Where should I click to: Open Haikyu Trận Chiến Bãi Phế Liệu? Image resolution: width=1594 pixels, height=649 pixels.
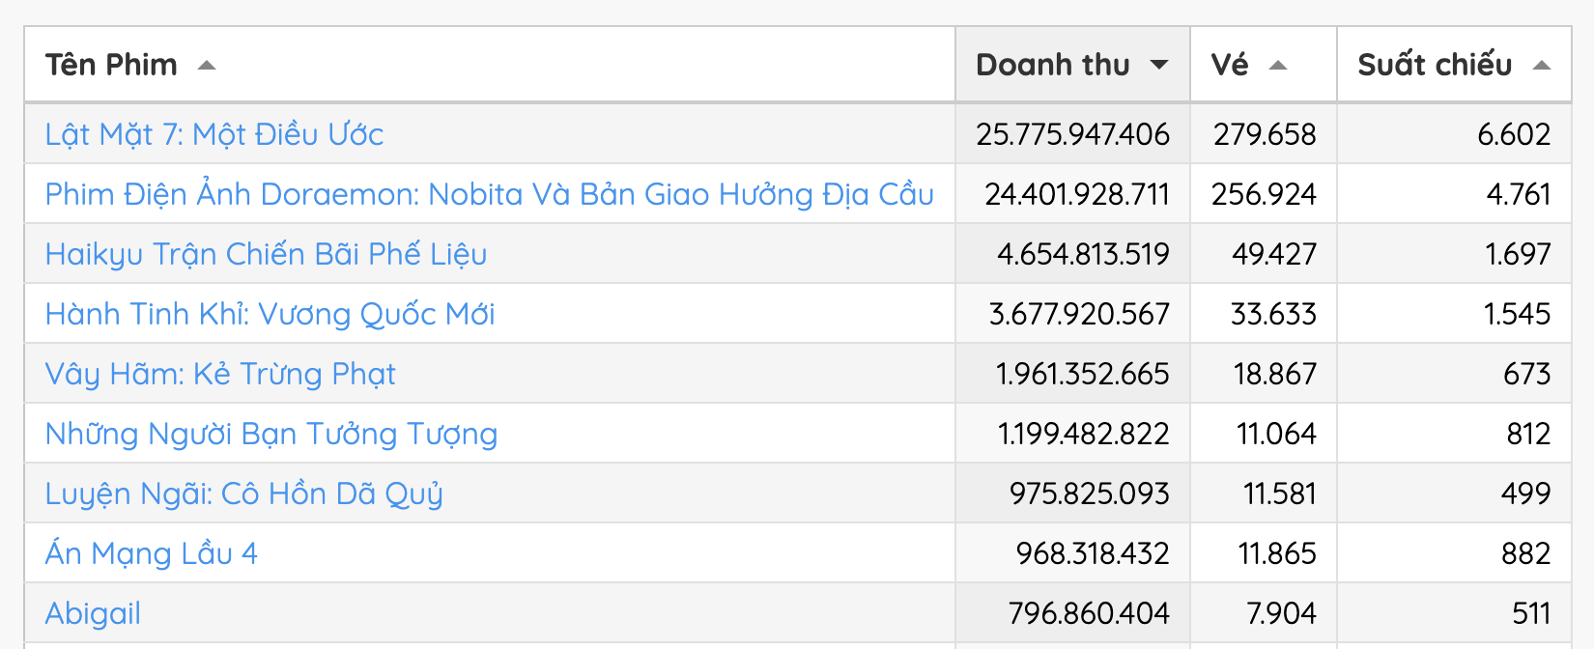tap(266, 254)
